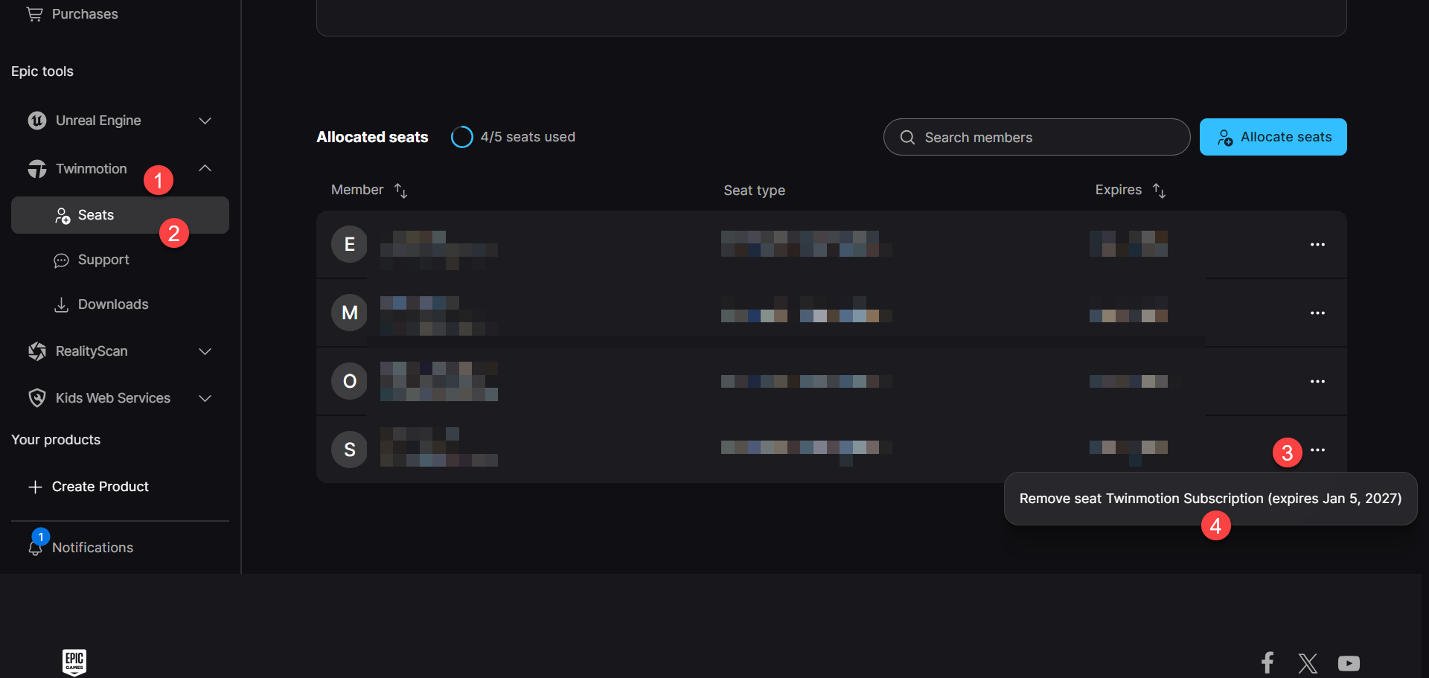Click the avatar of member O
Screen dimensions: 1429x678
tap(349, 381)
